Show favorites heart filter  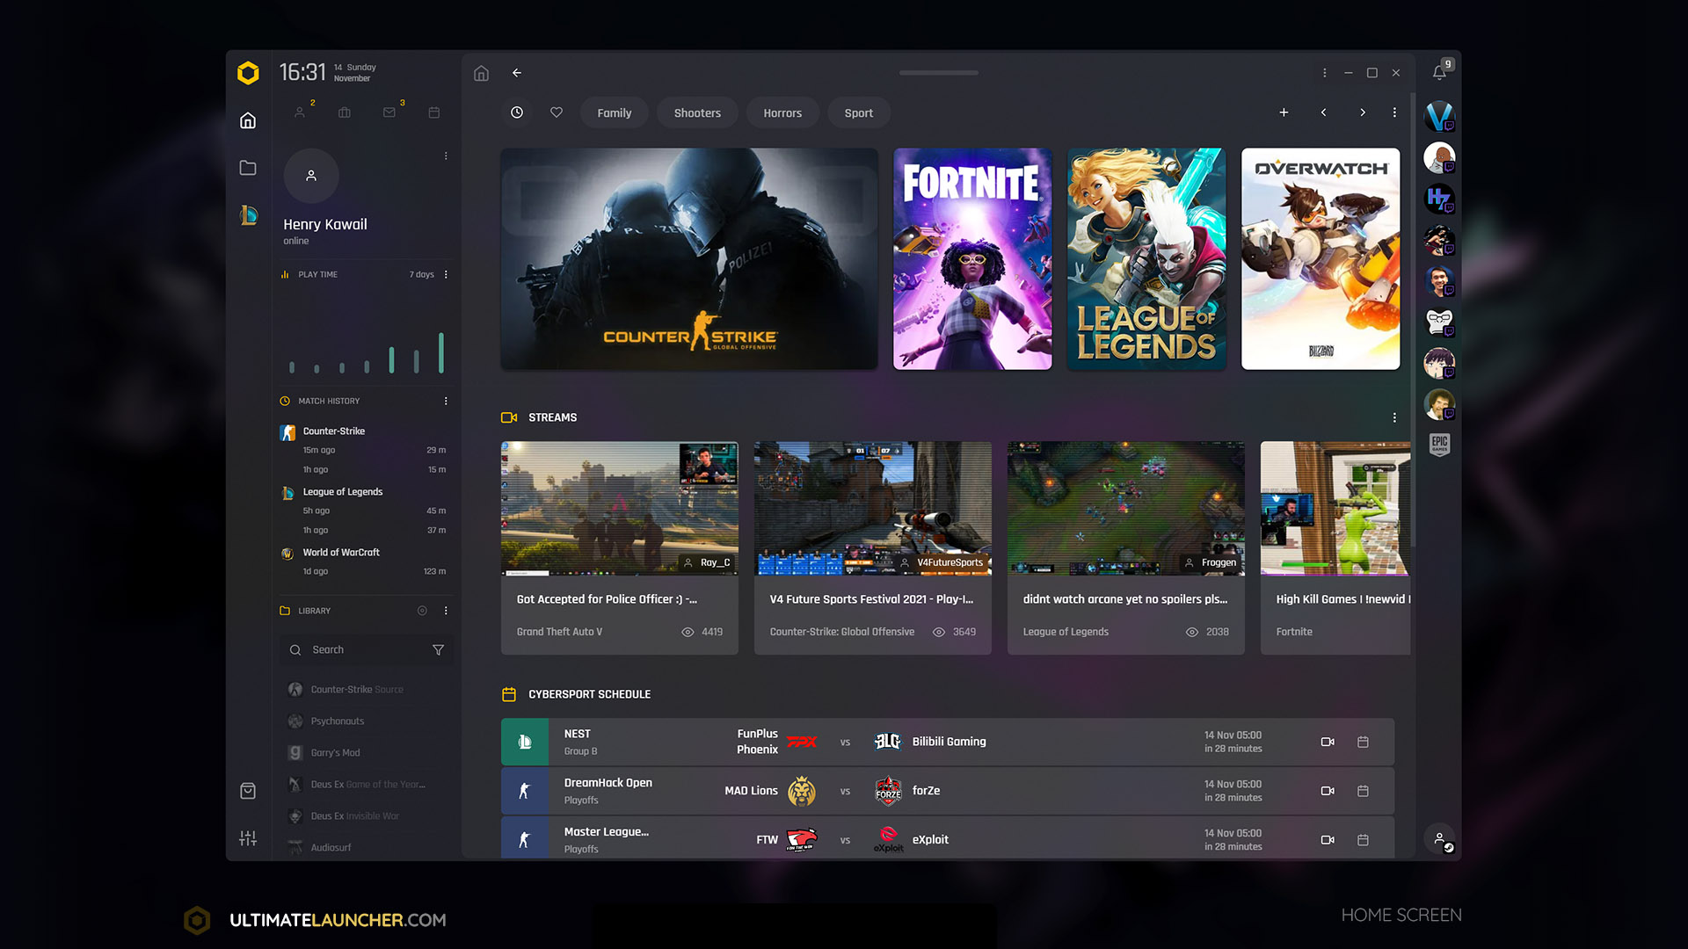coord(557,112)
